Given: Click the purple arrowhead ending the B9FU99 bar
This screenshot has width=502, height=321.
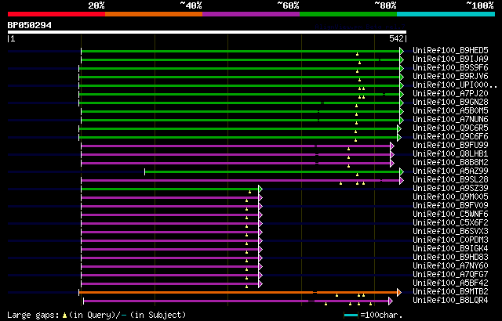Looking at the screenshot, I should (x=392, y=146).
